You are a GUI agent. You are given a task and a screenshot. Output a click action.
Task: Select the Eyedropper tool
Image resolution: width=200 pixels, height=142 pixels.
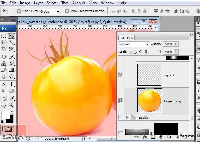11,99
